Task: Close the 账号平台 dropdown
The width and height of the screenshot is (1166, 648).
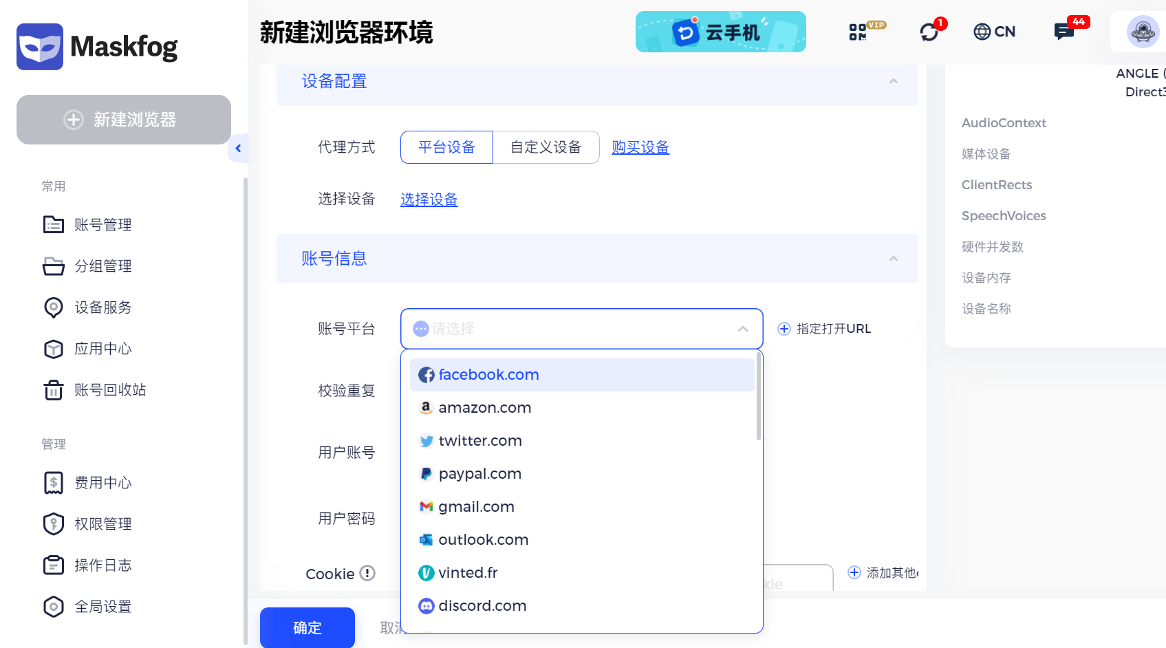Action: click(743, 329)
